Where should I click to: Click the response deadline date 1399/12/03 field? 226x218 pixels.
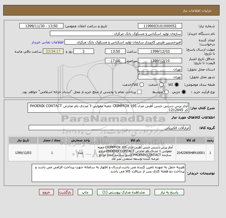[160, 51]
